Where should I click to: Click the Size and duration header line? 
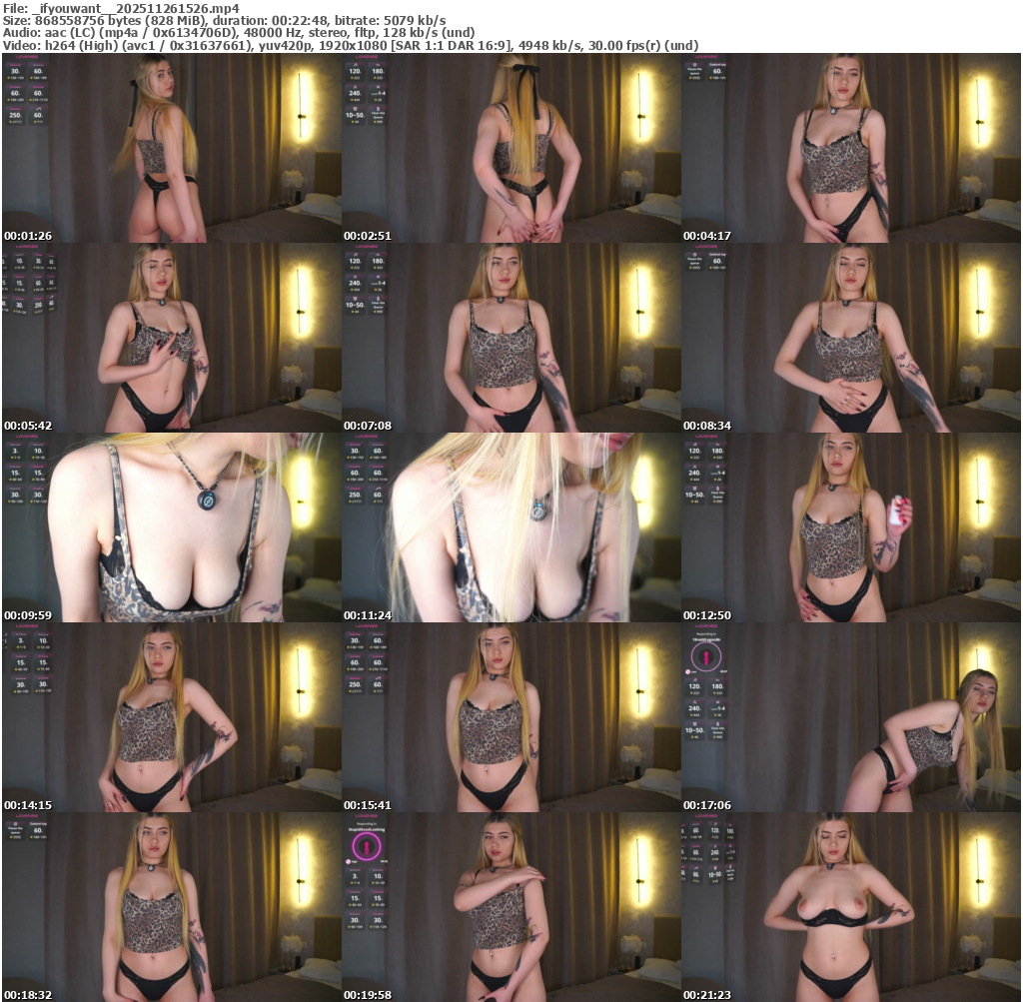coord(225,20)
